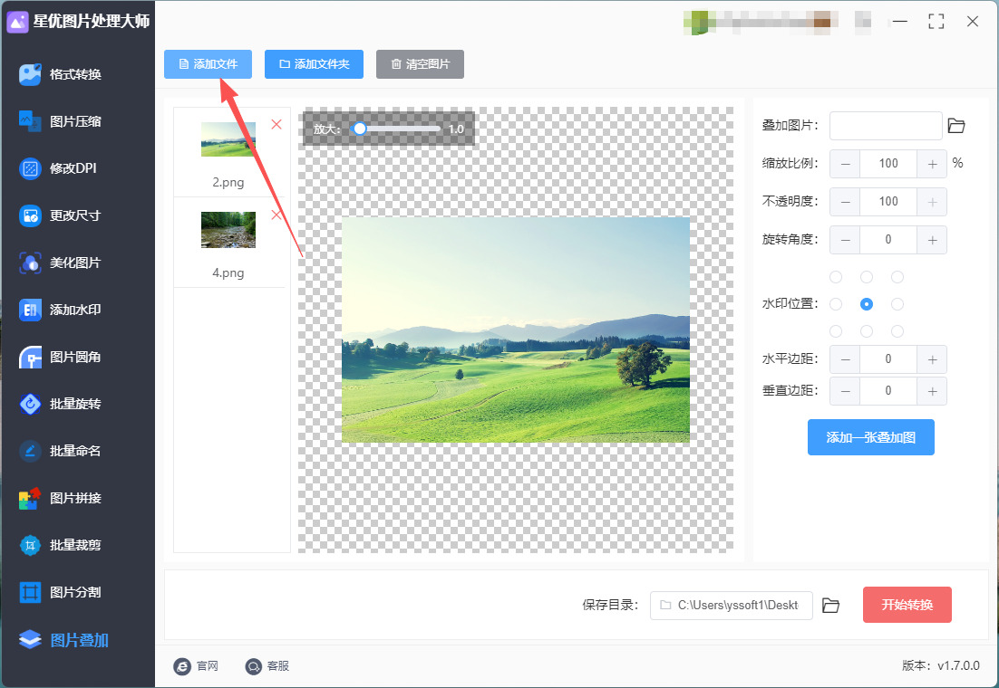999x688 pixels.
Task: Select top-left watermark position radio
Action: point(836,277)
